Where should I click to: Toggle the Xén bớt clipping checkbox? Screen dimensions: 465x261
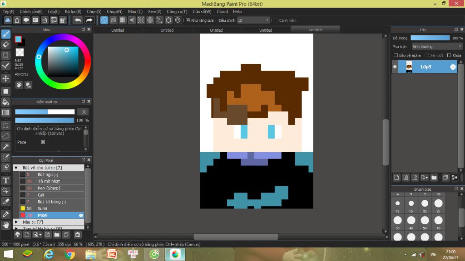[x=426, y=55]
